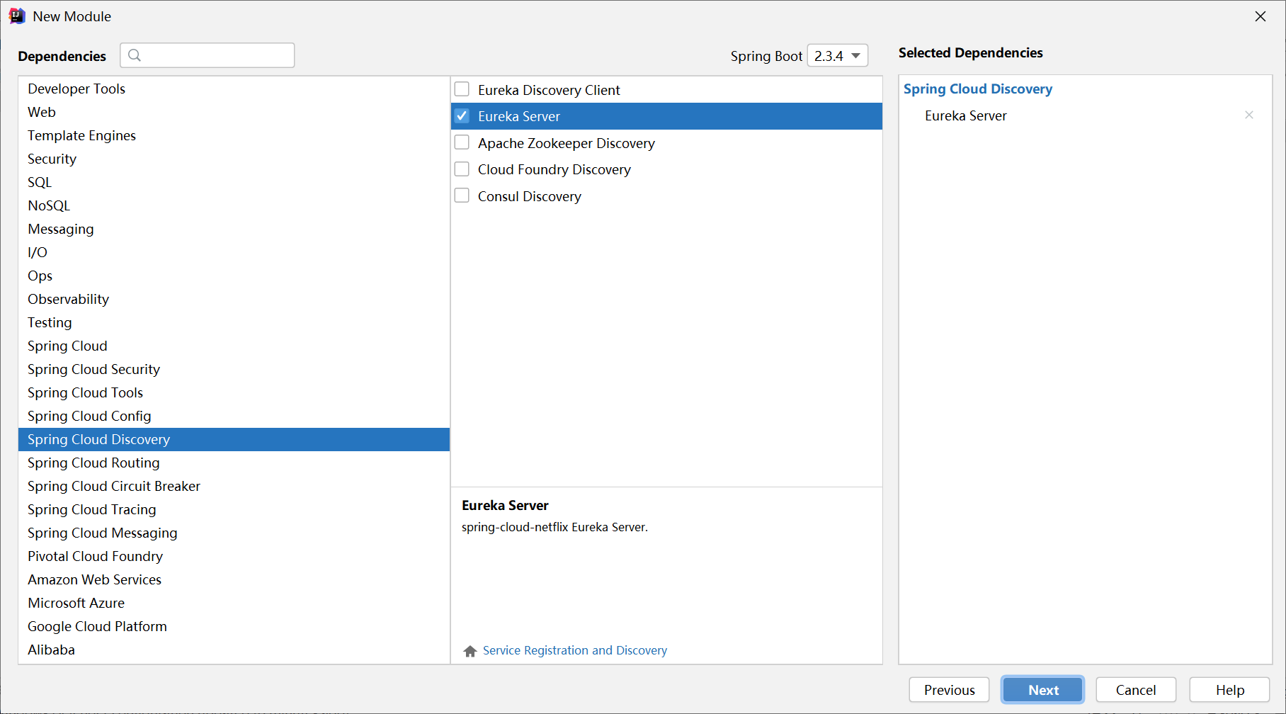Select the NoSQL category
This screenshot has height=714, width=1286.
pos(234,205)
